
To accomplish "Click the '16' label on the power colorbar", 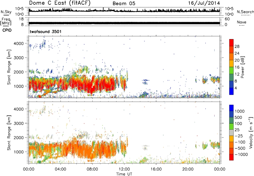I will pos(237,67).
